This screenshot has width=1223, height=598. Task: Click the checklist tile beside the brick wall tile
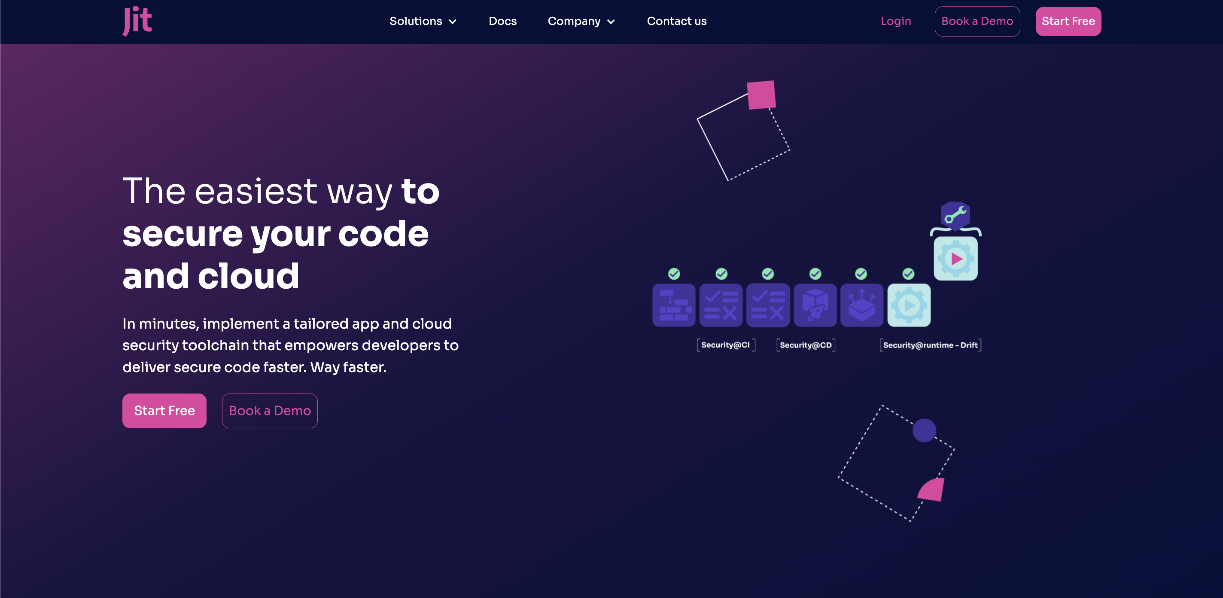(720, 305)
